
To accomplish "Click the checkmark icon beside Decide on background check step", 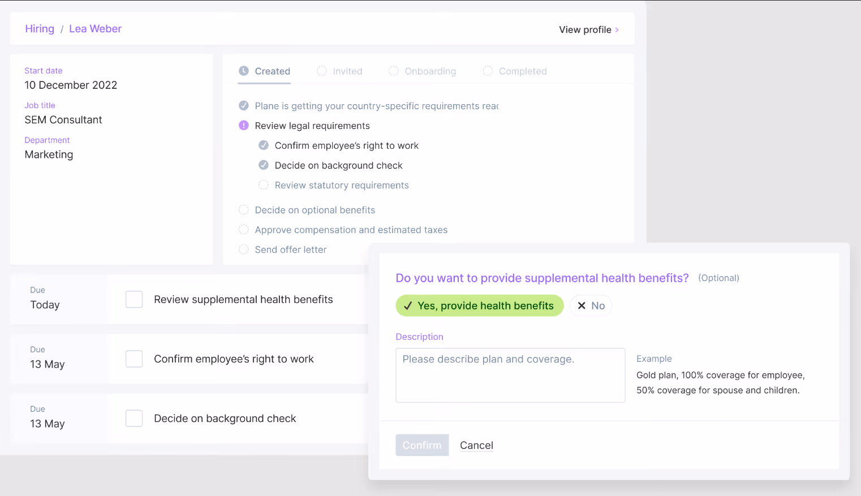I will 264,165.
